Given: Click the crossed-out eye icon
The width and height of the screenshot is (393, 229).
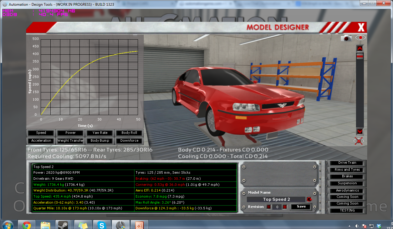Looking at the screenshot, I should click(x=359, y=141).
